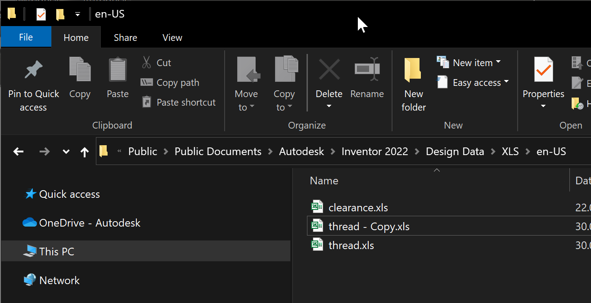Switch to the View tab
Screen dimensions: 591x303
pyautogui.click(x=172, y=37)
